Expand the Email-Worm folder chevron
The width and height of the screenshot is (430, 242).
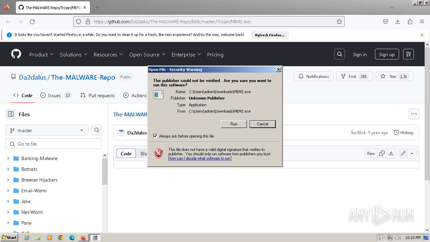coord(8,191)
